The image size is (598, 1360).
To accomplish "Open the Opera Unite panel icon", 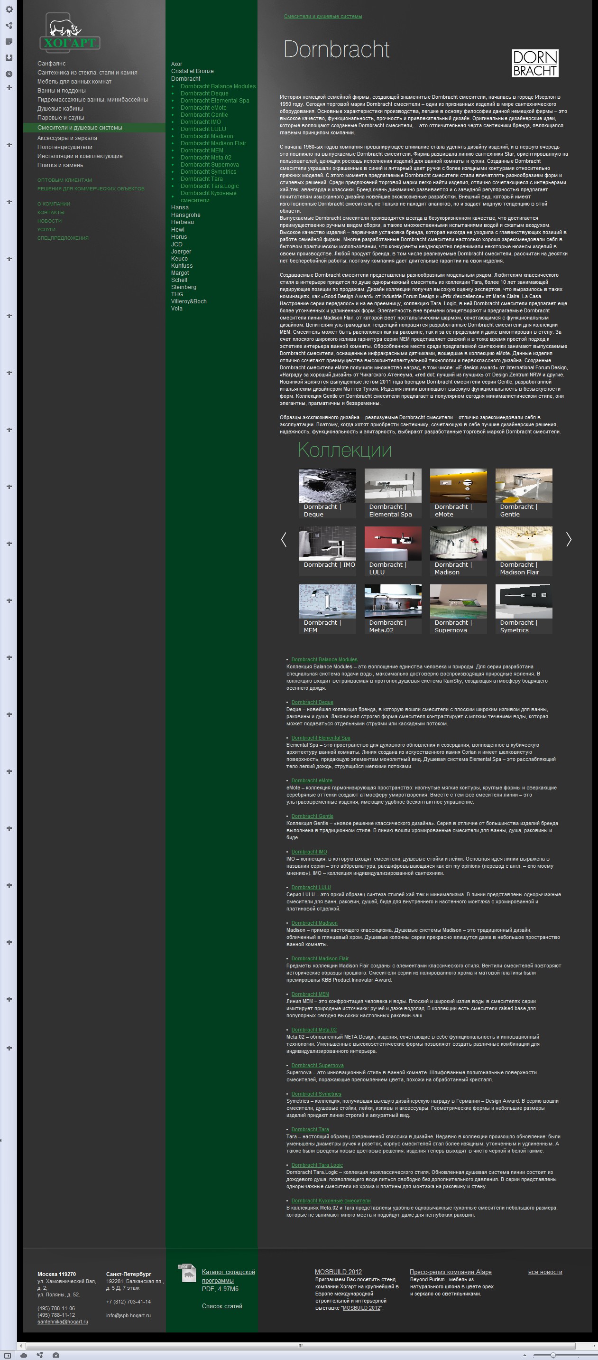I will point(9,25).
